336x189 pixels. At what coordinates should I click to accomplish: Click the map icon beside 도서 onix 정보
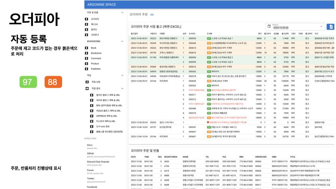tap(92, 126)
